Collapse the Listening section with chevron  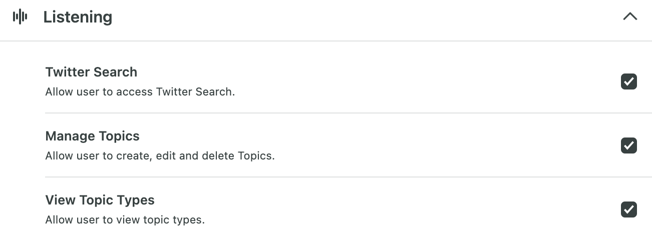click(630, 16)
